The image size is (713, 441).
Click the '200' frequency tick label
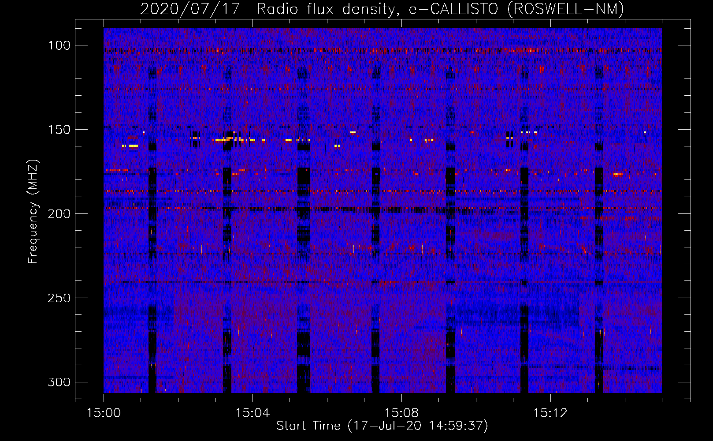[59, 214]
